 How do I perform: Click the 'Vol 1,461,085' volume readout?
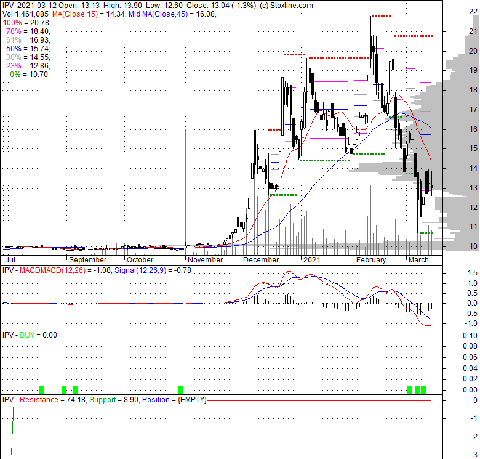click(25, 14)
